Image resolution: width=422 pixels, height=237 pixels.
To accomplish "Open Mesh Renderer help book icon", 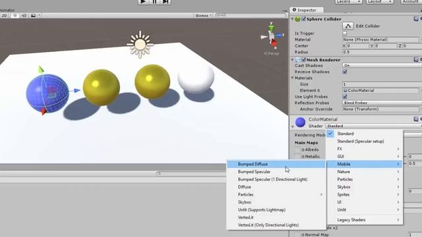I will click(416, 59).
